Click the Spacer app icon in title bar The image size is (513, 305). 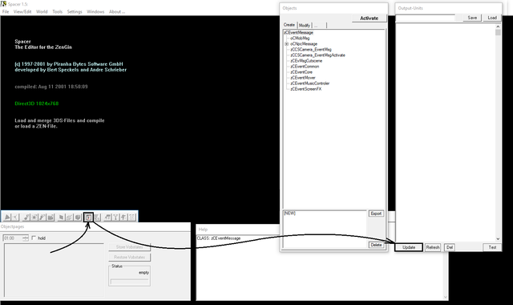[x=3, y=4]
